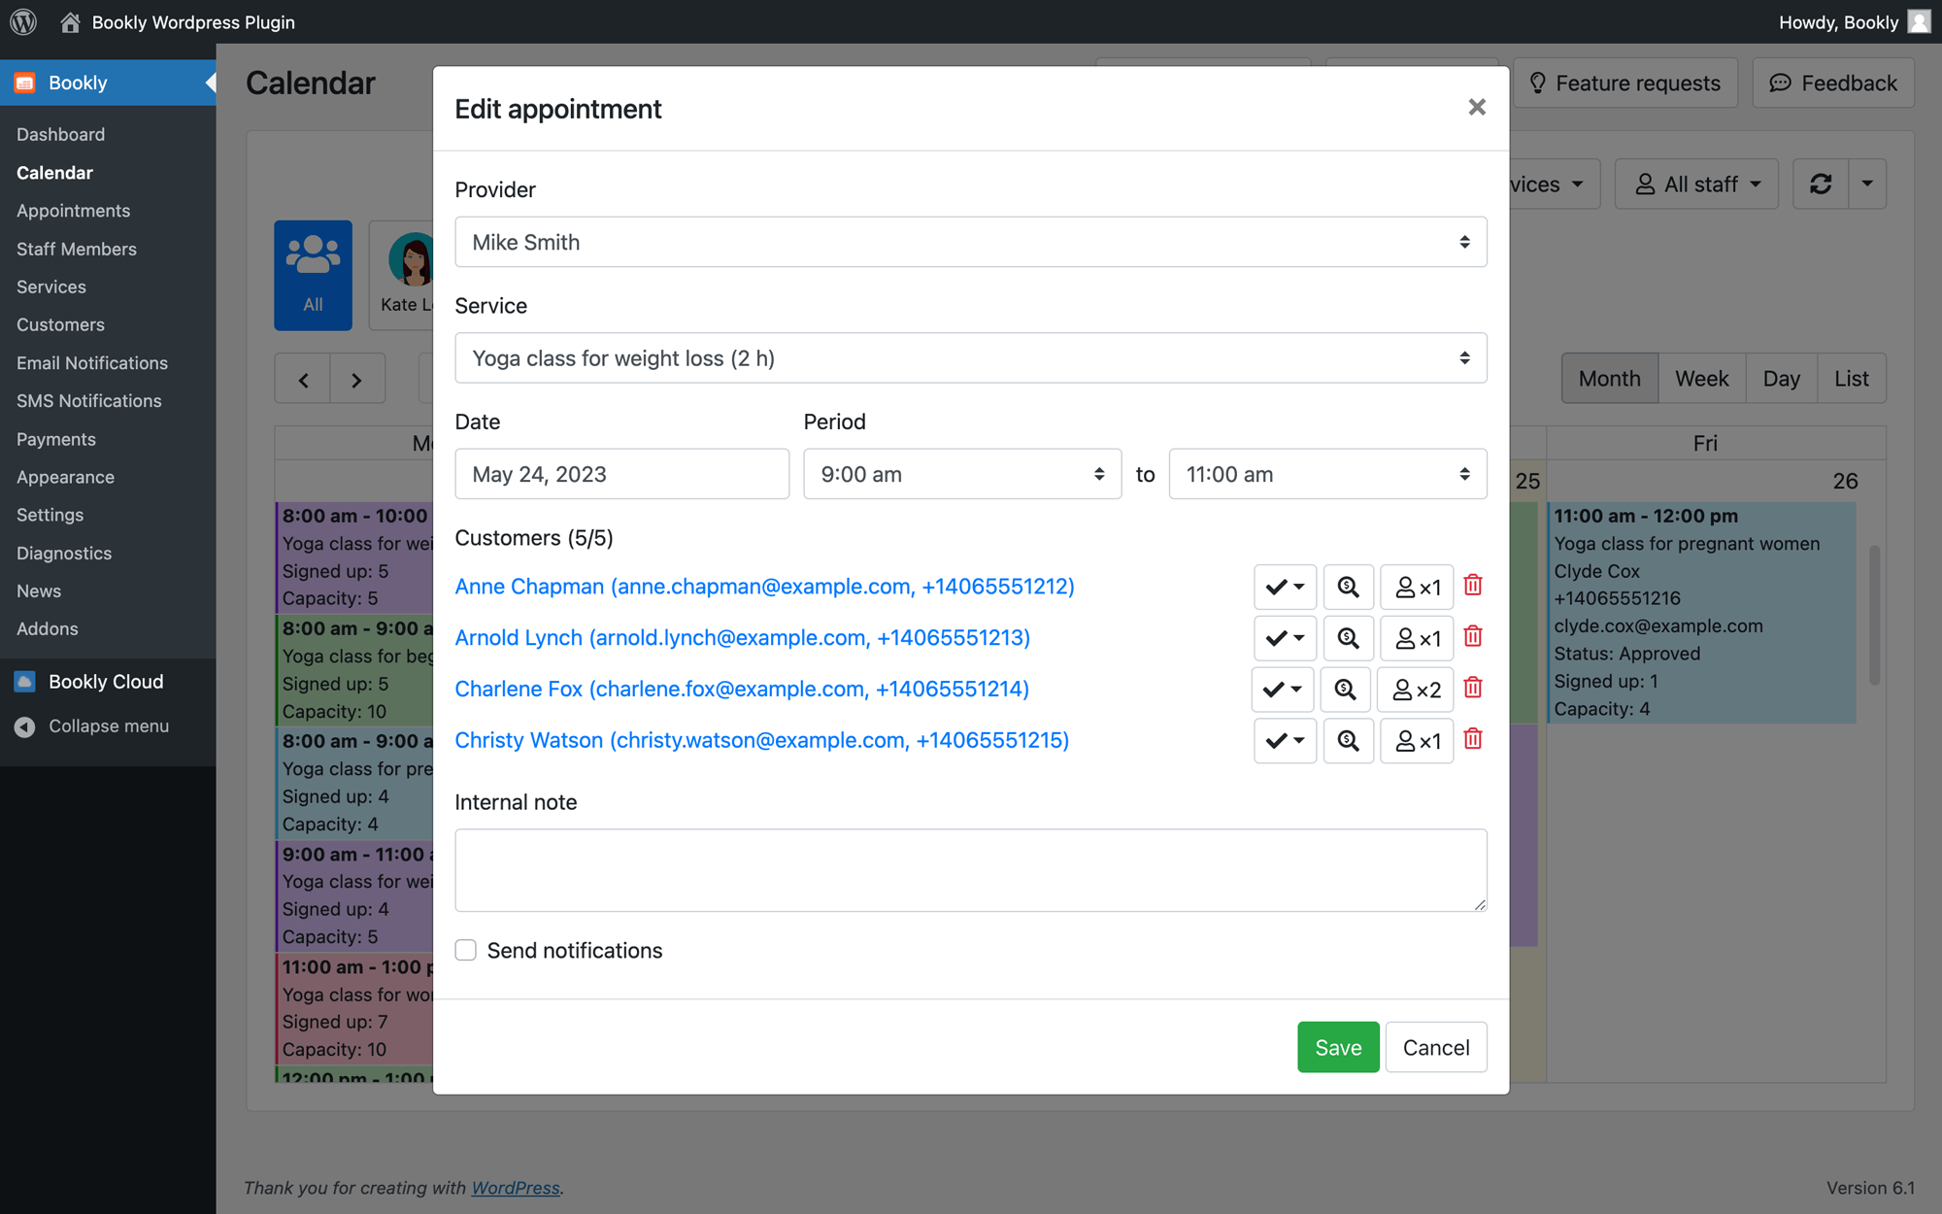Expand the All staff filter dropdown
1942x1214 pixels.
coord(1696,184)
